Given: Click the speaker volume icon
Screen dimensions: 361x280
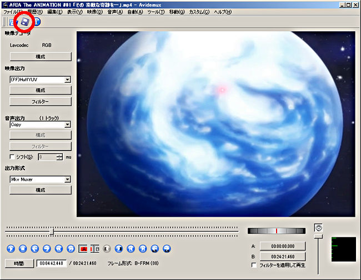Looking at the screenshot, I should (x=318, y=228).
